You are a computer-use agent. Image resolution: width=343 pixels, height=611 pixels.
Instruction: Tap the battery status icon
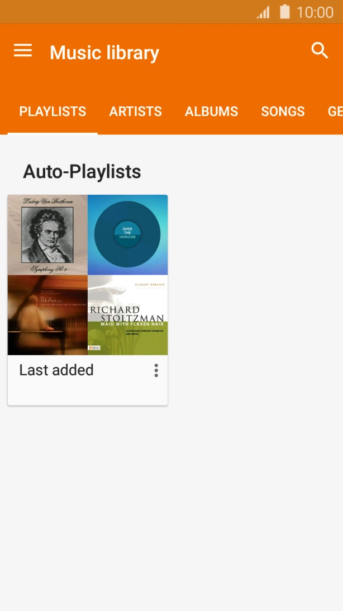tap(285, 12)
